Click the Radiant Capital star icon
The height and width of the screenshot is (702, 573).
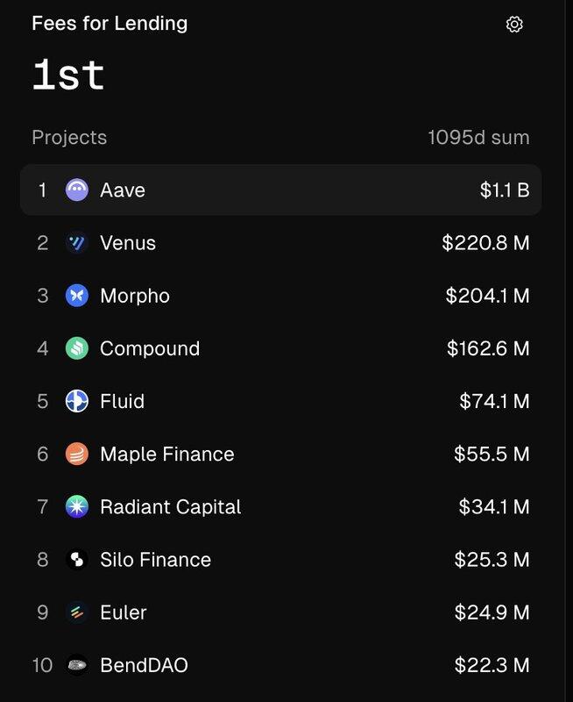77,507
